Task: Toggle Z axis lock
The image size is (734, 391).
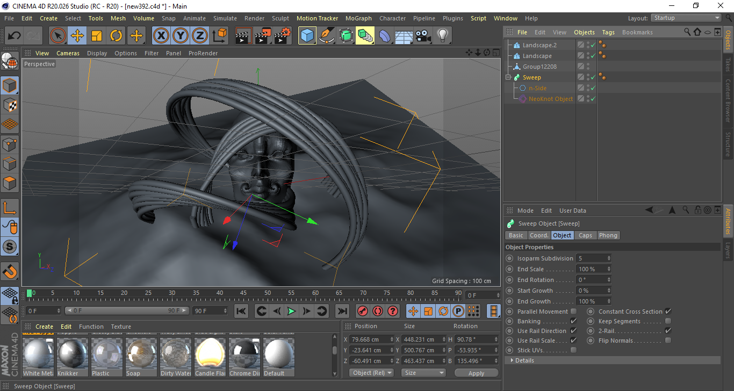Action: [x=200, y=36]
